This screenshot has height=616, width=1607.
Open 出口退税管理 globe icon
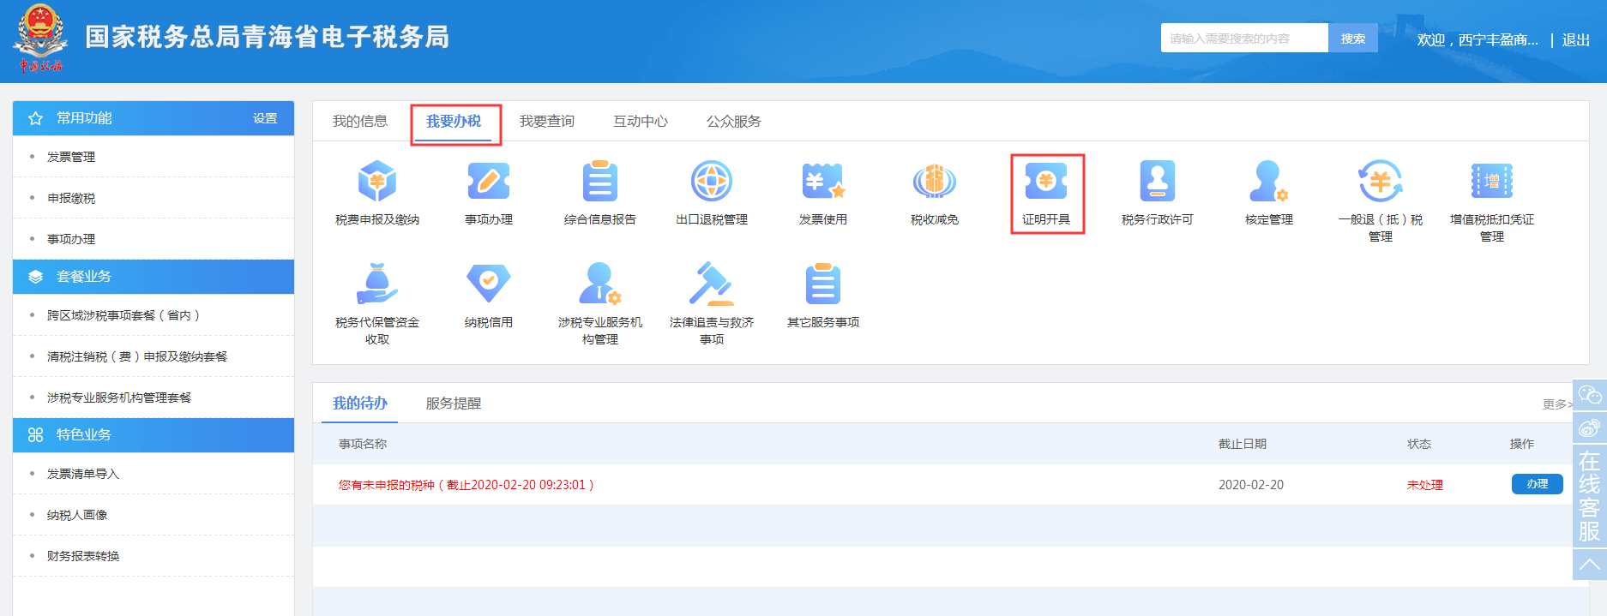coord(712,182)
